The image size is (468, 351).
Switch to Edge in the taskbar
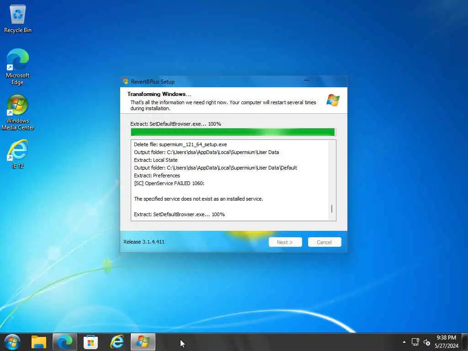point(65,342)
